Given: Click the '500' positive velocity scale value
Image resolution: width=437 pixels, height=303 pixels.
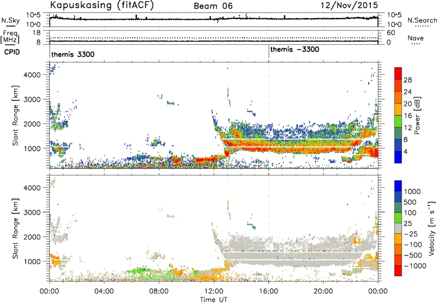Looking at the screenshot, I should 410,202.
